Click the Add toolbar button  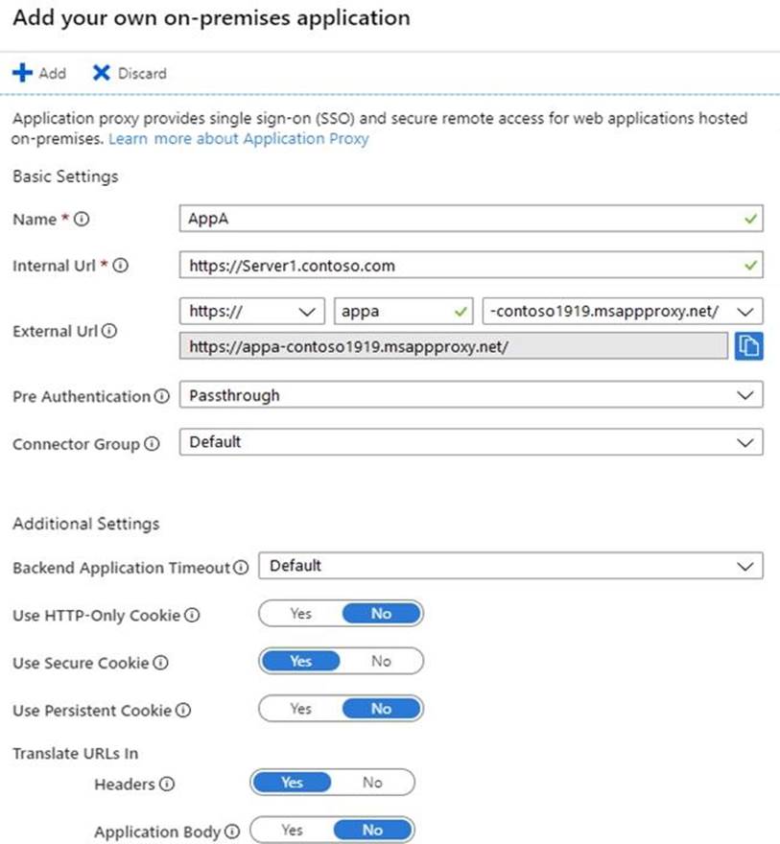[39, 73]
